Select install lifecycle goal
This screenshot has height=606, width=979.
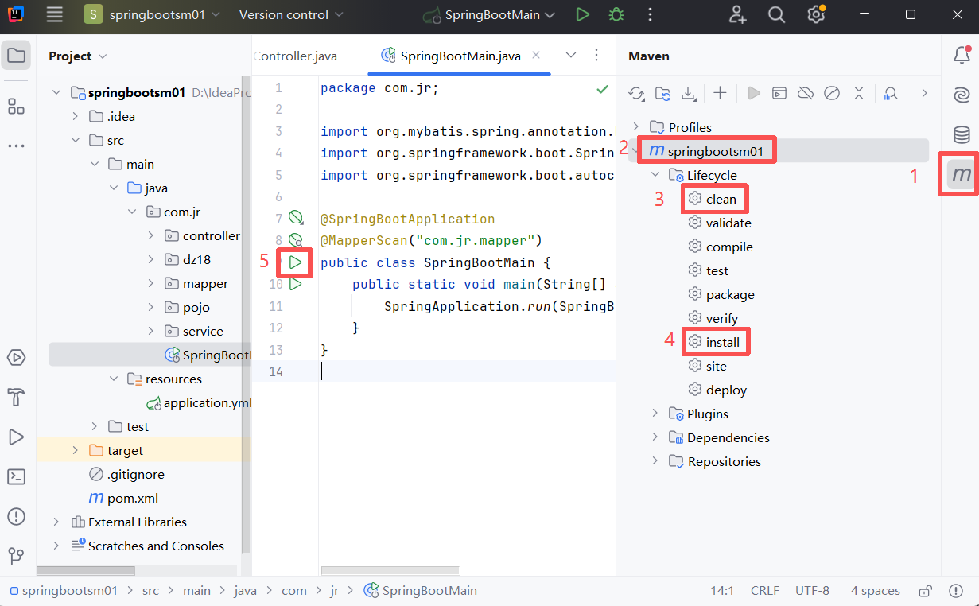coord(723,342)
